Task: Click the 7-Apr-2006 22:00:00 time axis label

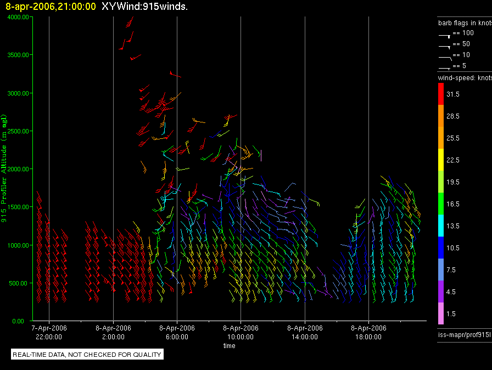Action: coord(49,332)
